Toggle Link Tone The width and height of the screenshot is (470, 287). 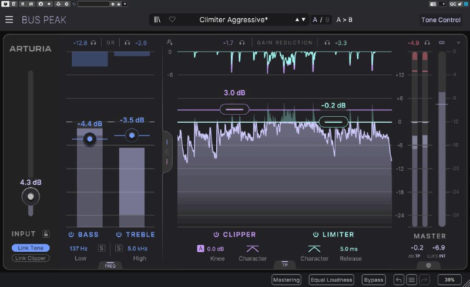click(31, 248)
